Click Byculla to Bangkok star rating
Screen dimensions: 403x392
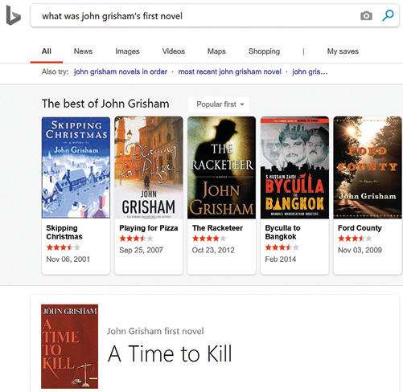coord(282,247)
